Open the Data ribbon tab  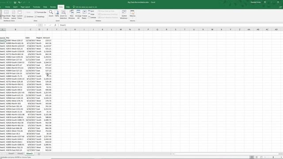click(45, 7)
